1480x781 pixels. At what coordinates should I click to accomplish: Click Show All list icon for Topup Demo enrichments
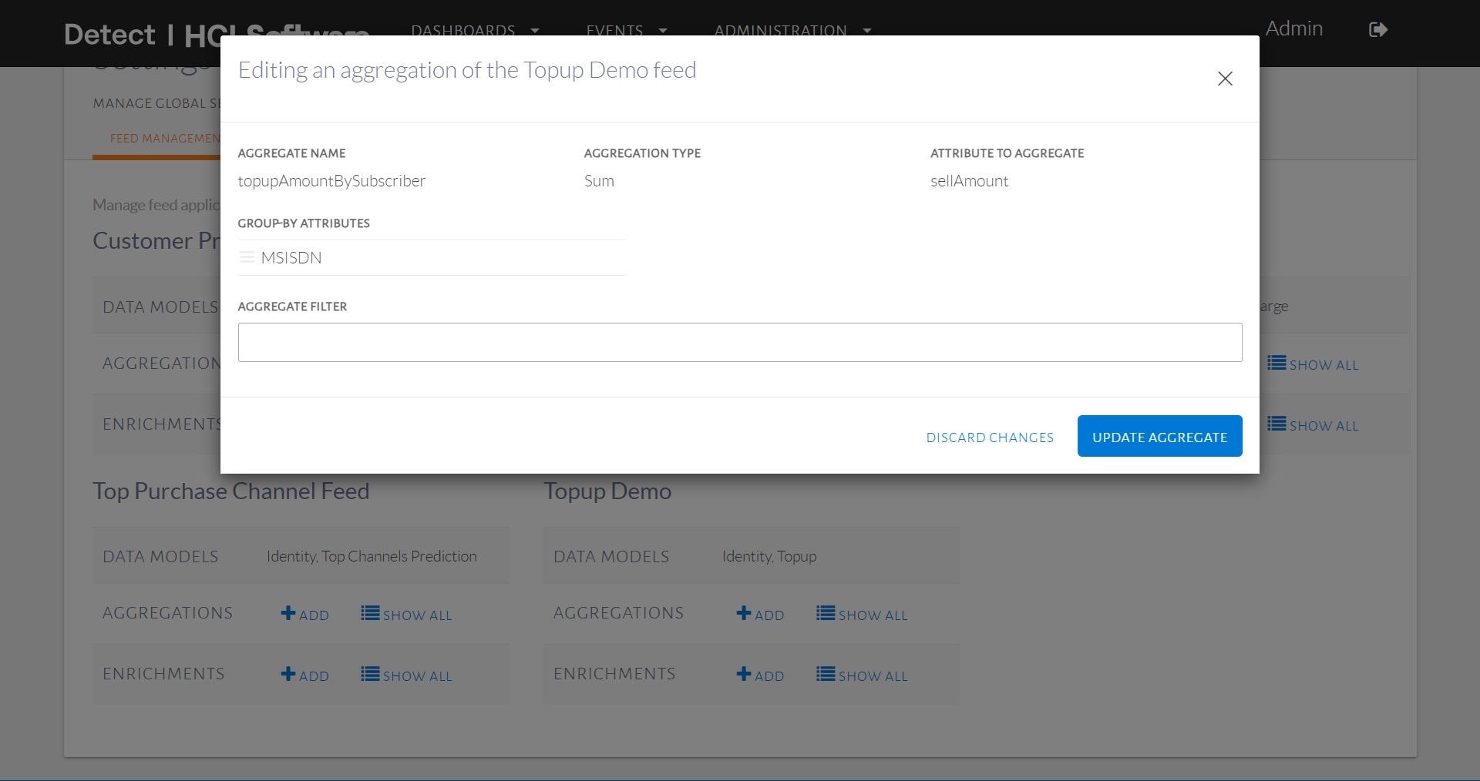point(826,674)
